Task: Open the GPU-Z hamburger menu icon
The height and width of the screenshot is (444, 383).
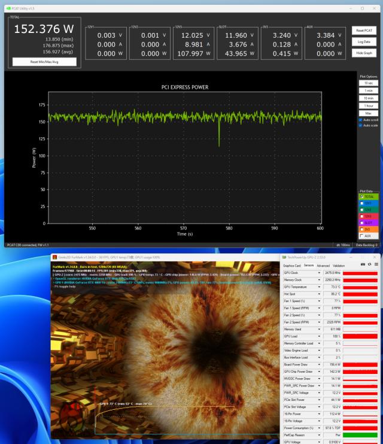Action: click(377, 265)
